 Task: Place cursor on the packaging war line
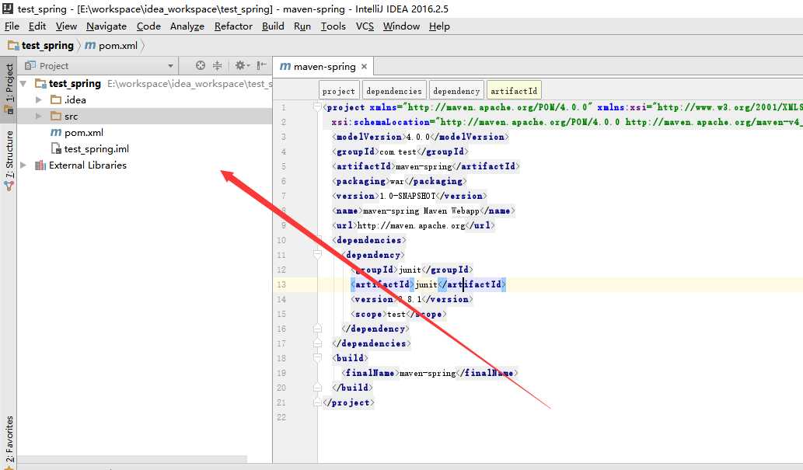400,181
